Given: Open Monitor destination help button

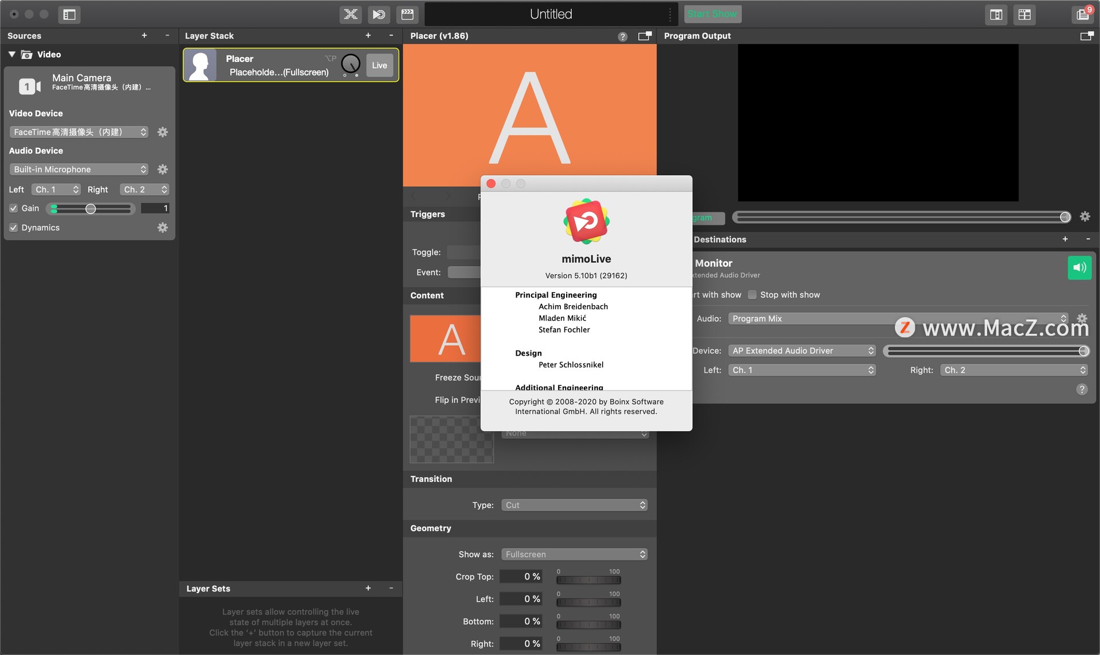Looking at the screenshot, I should 1082,389.
